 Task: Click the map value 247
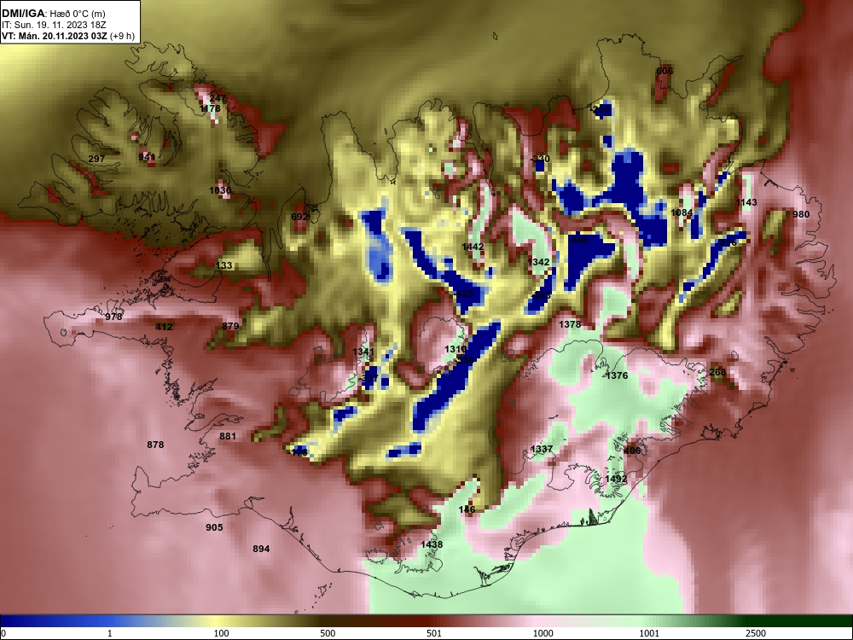pos(218,98)
